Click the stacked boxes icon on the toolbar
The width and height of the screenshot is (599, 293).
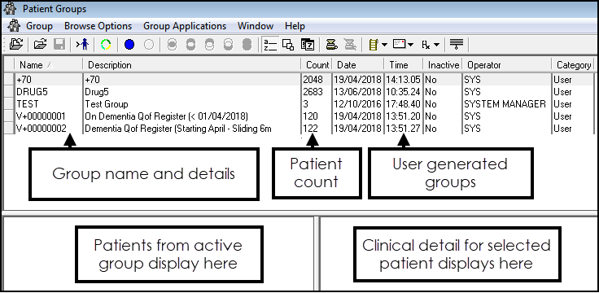[x=307, y=45]
